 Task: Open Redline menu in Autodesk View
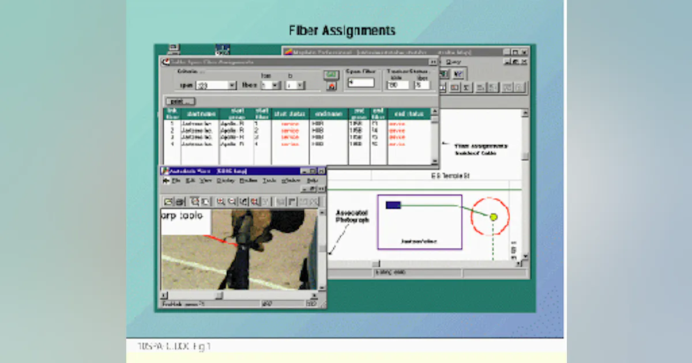[x=249, y=180]
